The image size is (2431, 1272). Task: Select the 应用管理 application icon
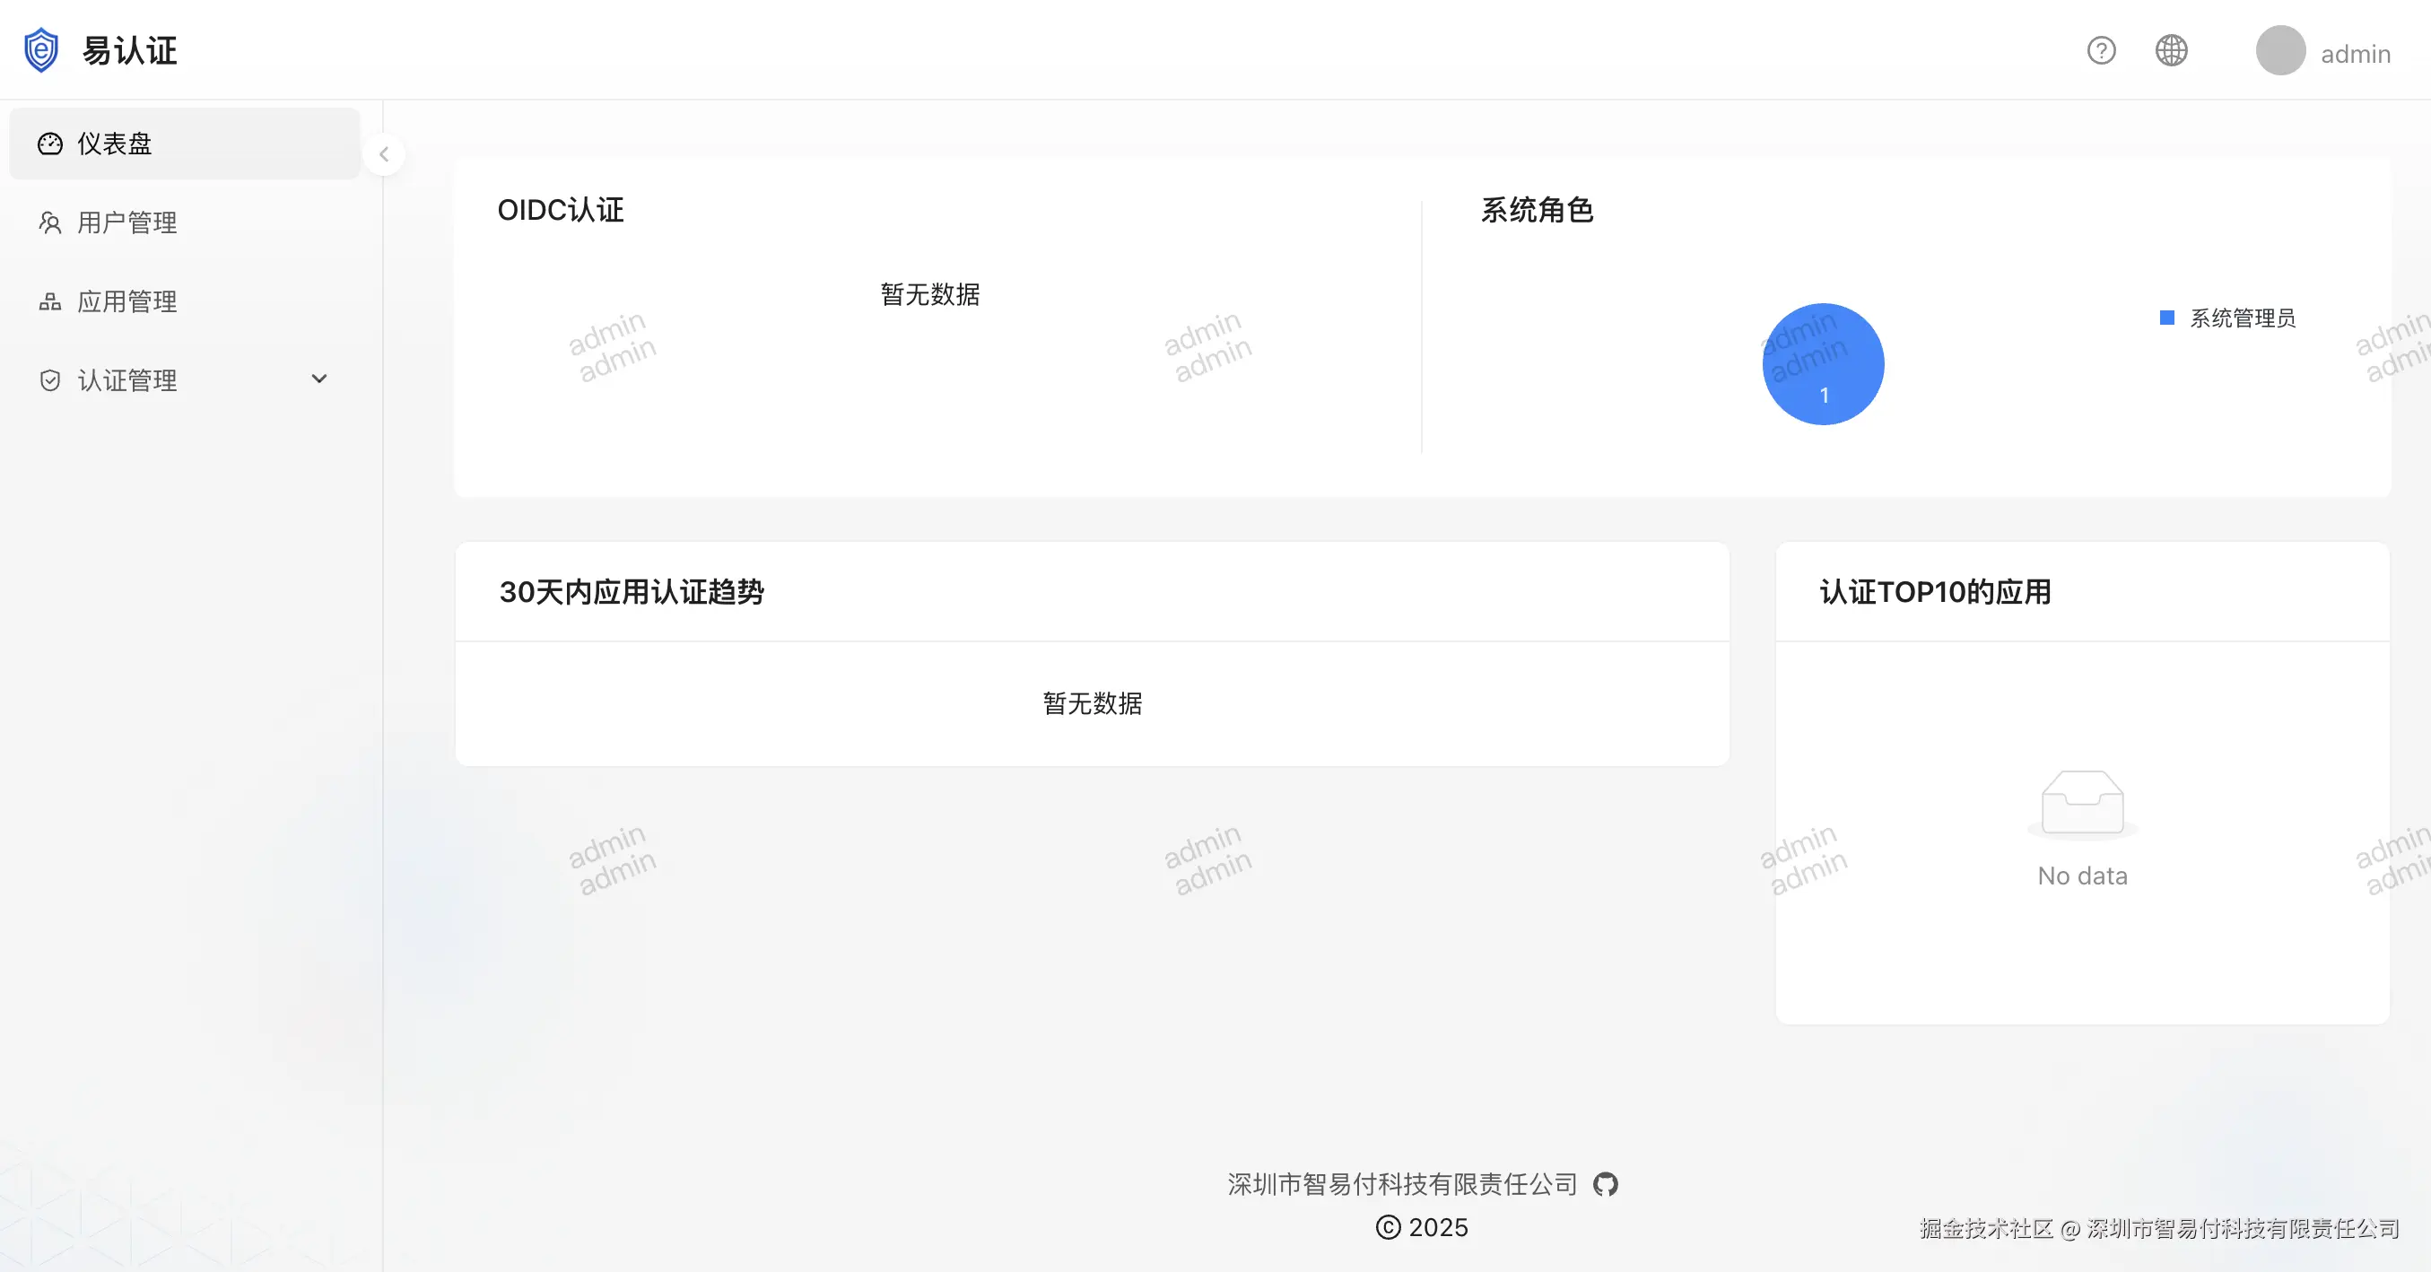50,301
